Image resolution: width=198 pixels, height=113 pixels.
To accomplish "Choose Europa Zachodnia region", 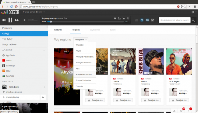I will (x=85, y=80).
